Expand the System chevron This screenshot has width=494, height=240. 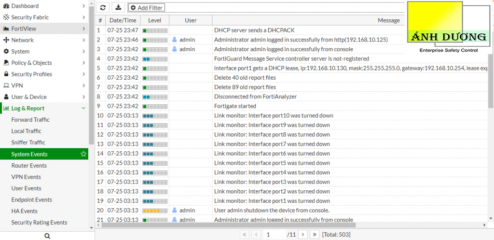(83, 51)
